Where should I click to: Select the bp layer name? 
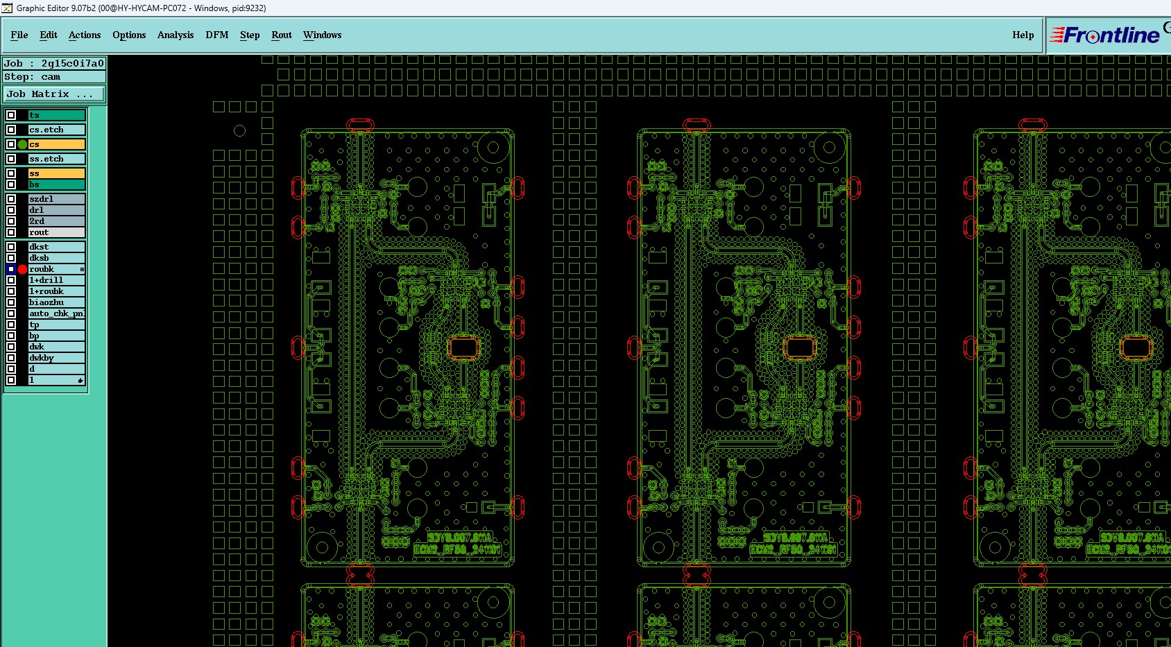pyautogui.click(x=57, y=336)
